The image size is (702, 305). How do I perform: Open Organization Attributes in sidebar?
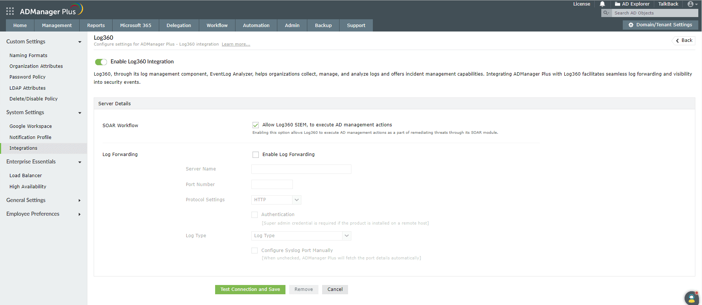coord(36,66)
